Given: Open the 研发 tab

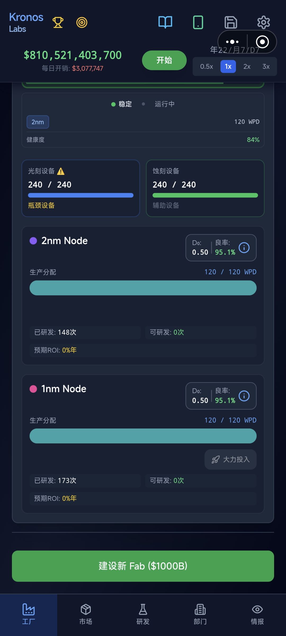Looking at the screenshot, I should coord(143,615).
